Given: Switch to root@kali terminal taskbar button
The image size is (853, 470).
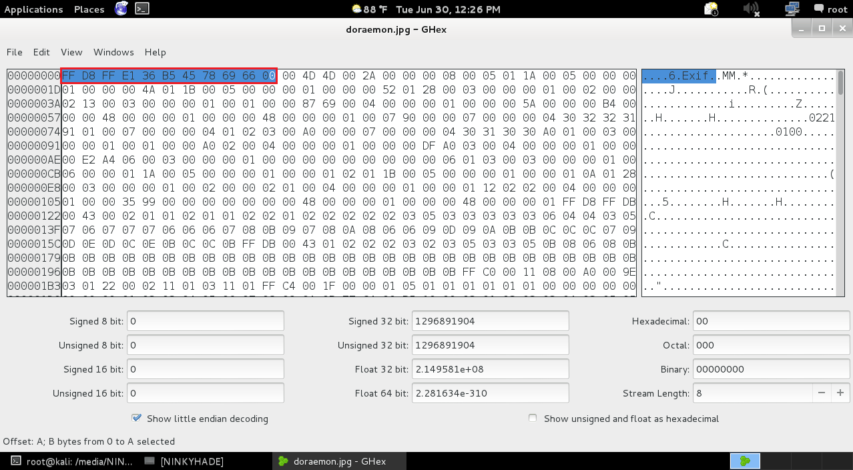Looking at the screenshot, I should [72, 461].
